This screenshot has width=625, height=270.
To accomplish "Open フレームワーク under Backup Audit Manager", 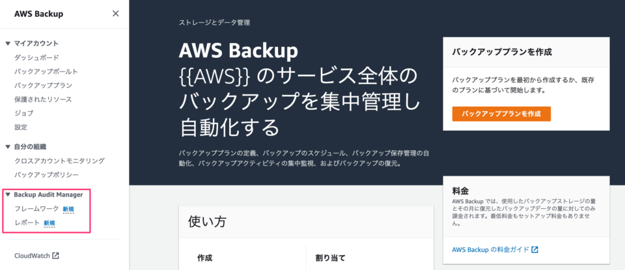I will coord(36,209).
